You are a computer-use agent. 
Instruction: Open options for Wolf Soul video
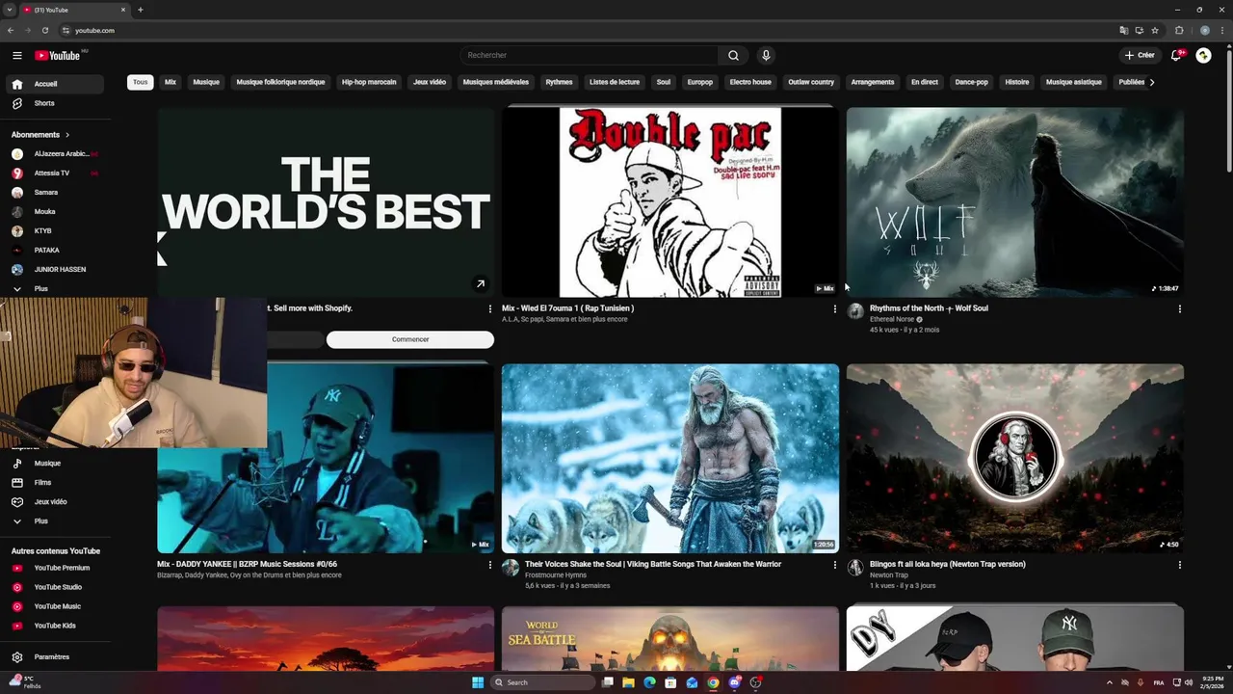[x=1179, y=309]
